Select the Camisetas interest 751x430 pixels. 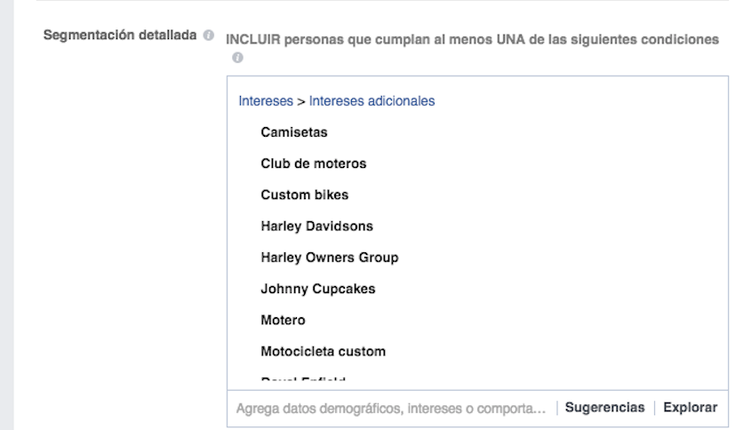tap(294, 132)
